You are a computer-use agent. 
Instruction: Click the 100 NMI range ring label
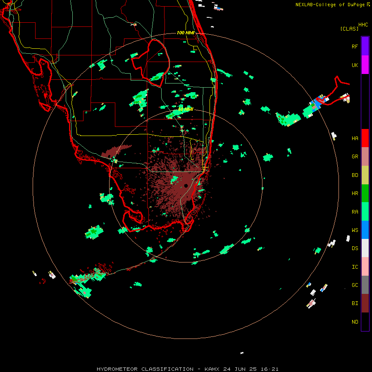coord(186,33)
